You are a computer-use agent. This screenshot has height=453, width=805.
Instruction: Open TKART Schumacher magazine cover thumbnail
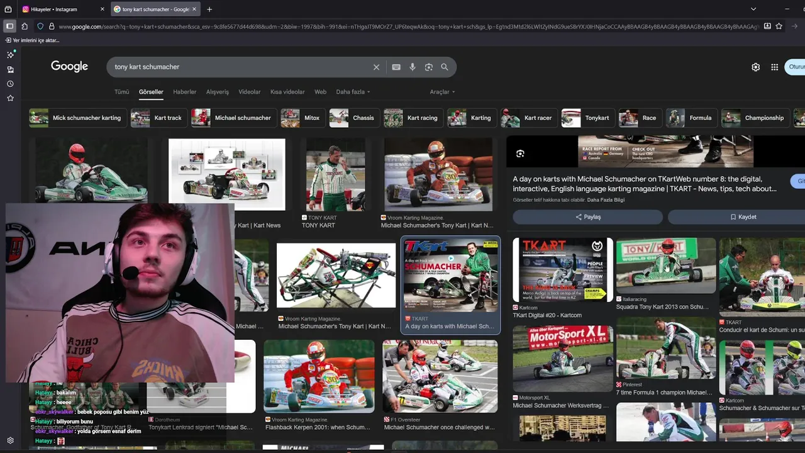pos(450,275)
